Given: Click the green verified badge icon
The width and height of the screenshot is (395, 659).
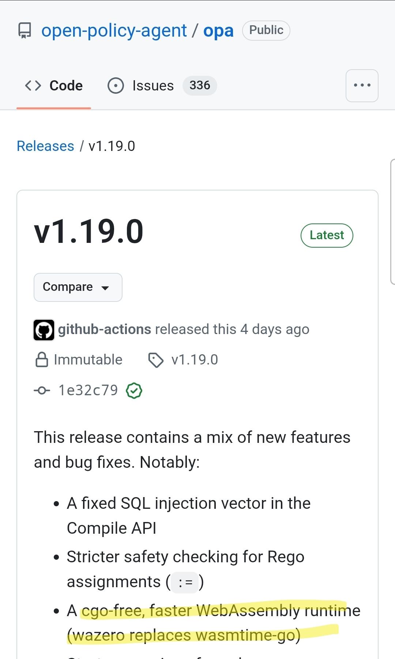Looking at the screenshot, I should tap(134, 390).
